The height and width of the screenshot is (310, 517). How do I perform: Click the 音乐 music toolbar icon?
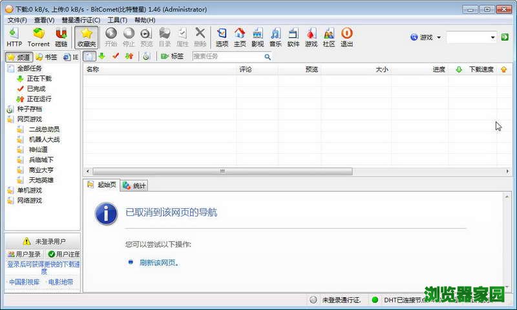[275, 37]
